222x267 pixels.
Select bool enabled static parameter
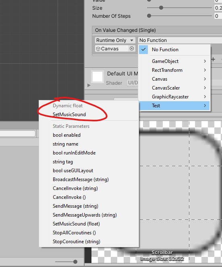[89, 135]
